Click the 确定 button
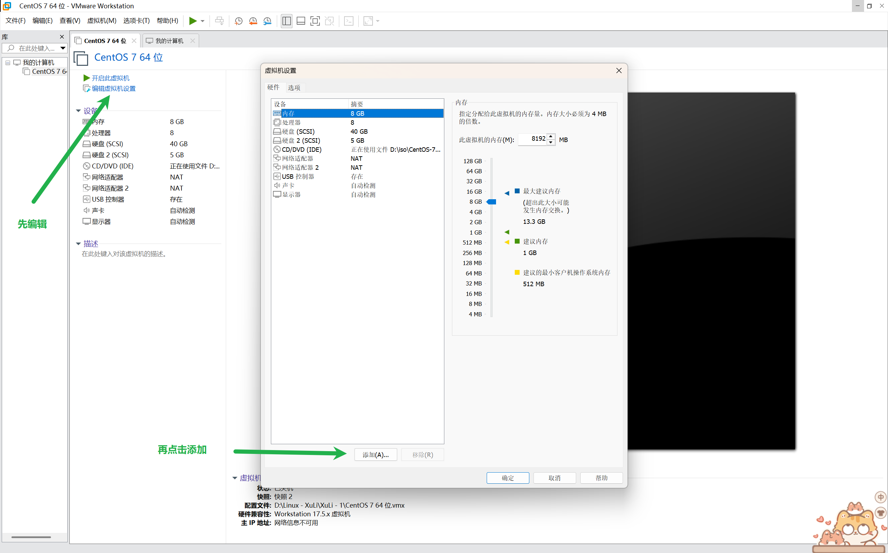Image resolution: width=888 pixels, height=553 pixels. pos(507,478)
